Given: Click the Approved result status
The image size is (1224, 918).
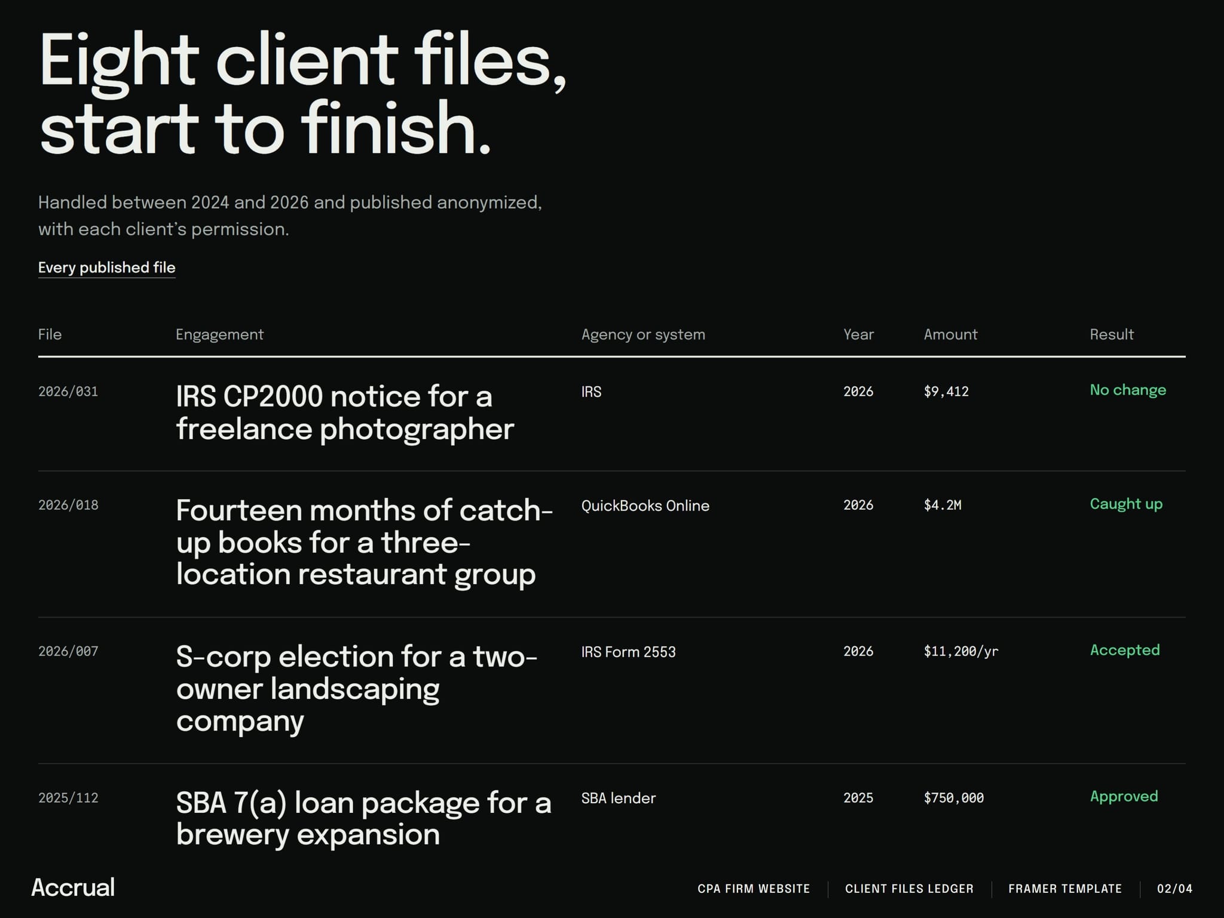Looking at the screenshot, I should [1124, 797].
